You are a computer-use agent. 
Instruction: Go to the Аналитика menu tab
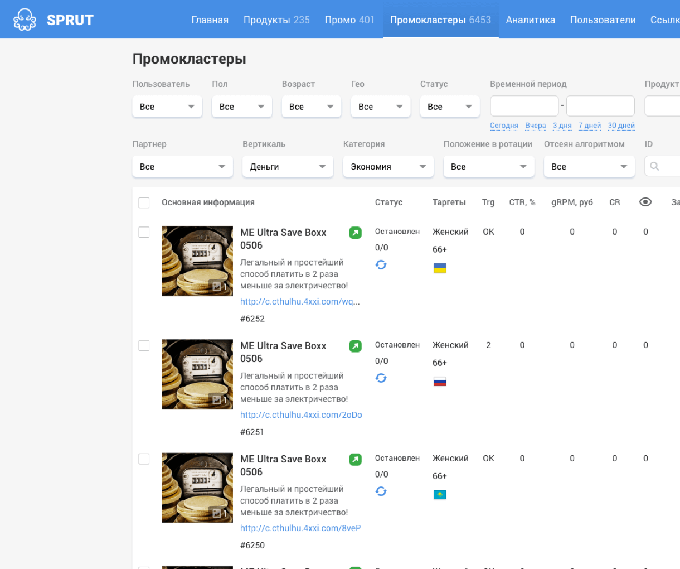pyautogui.click(x=530, y=20)
